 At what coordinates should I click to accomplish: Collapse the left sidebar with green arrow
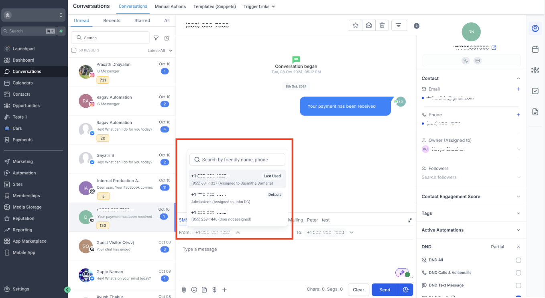click(x=67, y=290)
